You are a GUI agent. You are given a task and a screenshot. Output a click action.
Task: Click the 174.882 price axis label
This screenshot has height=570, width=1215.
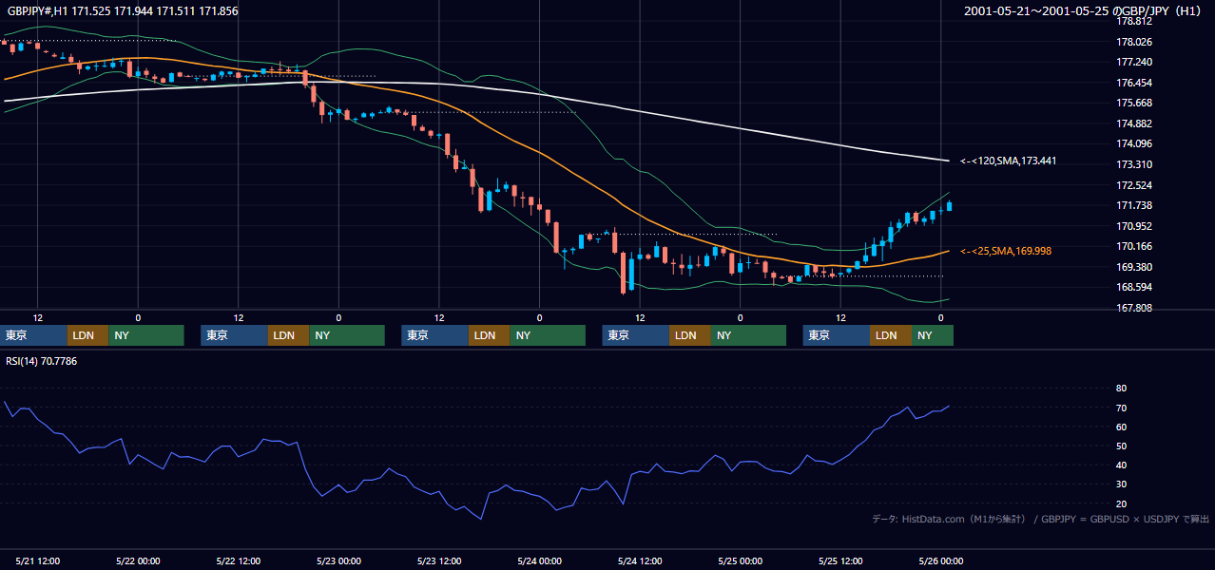pos(1134,123)
